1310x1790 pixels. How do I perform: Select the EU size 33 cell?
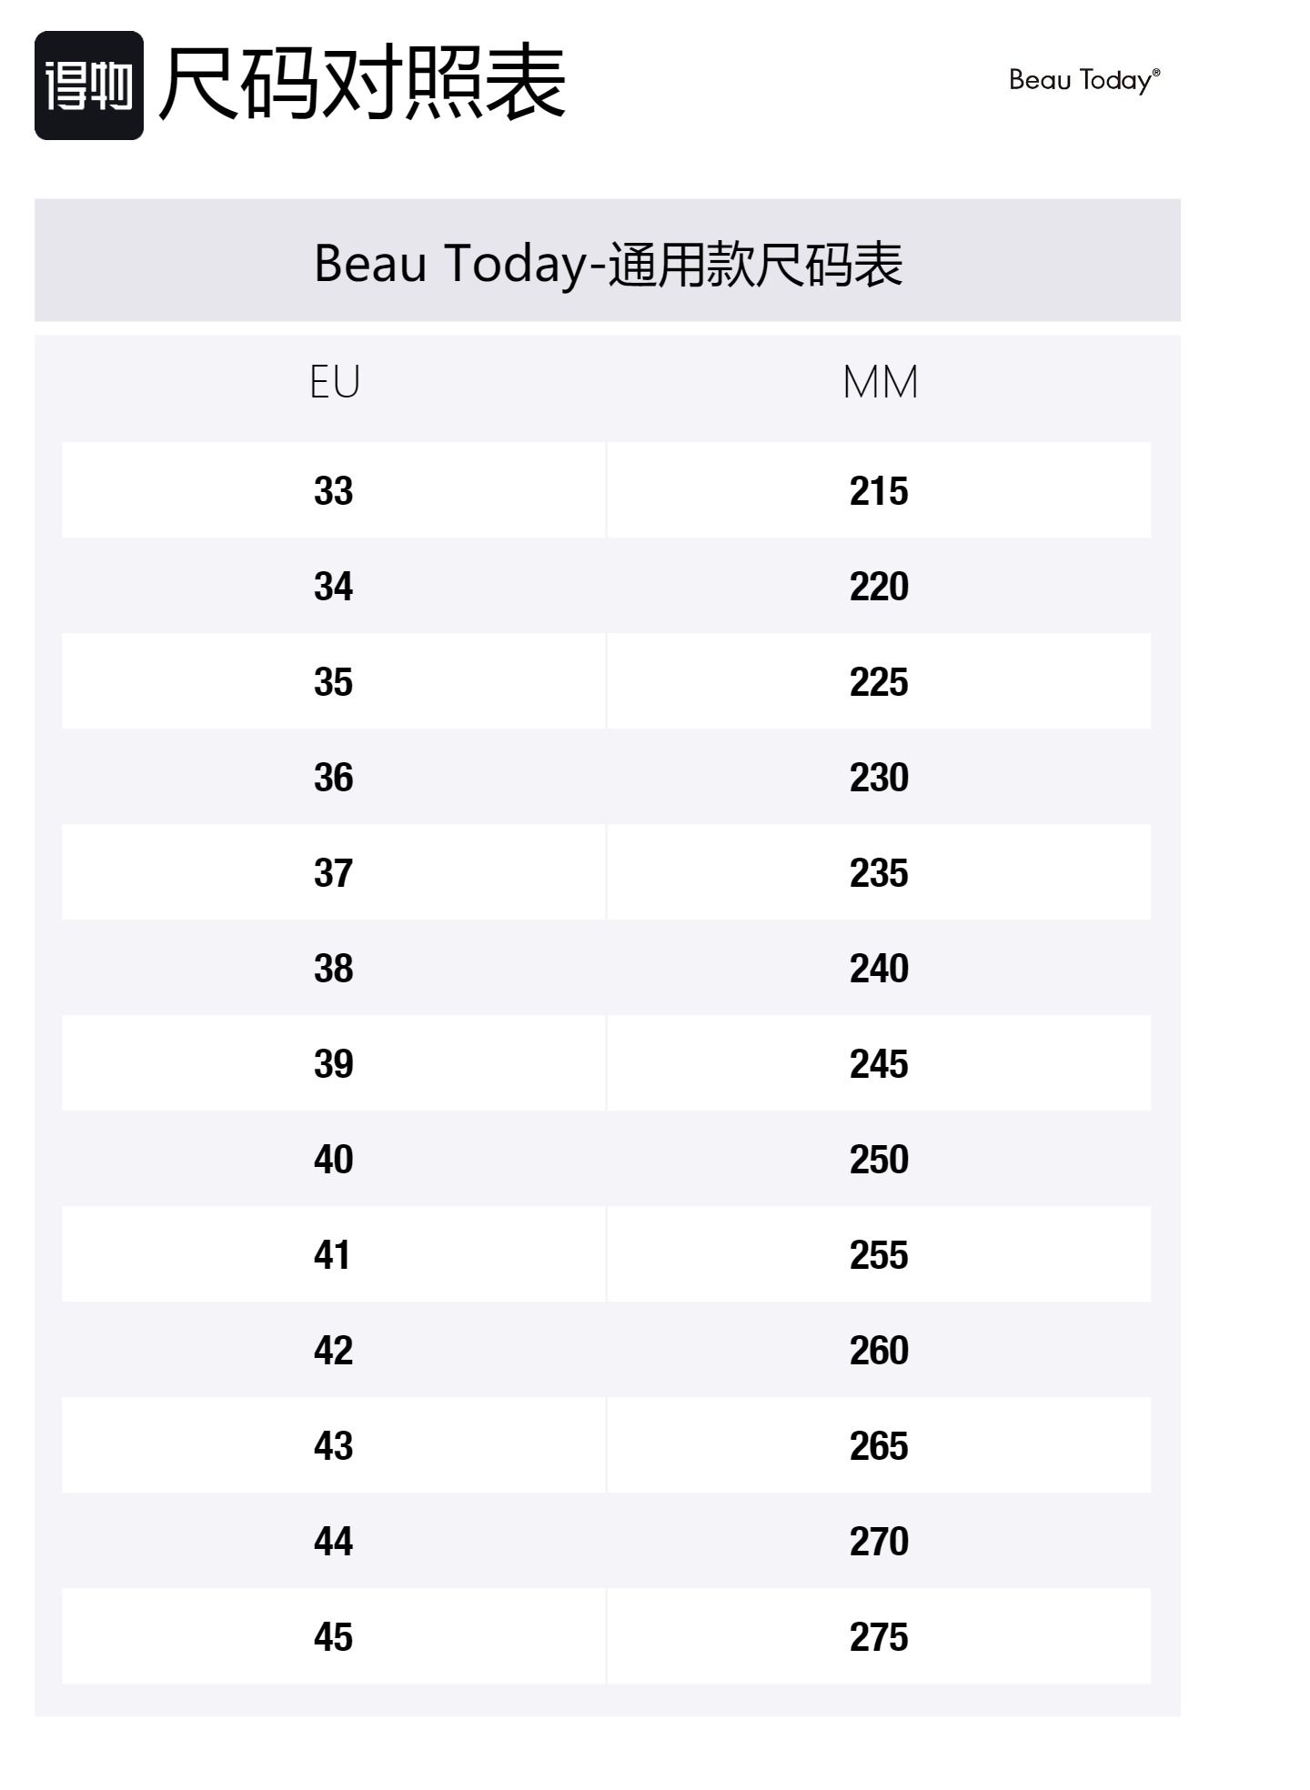tap(333, 491)
